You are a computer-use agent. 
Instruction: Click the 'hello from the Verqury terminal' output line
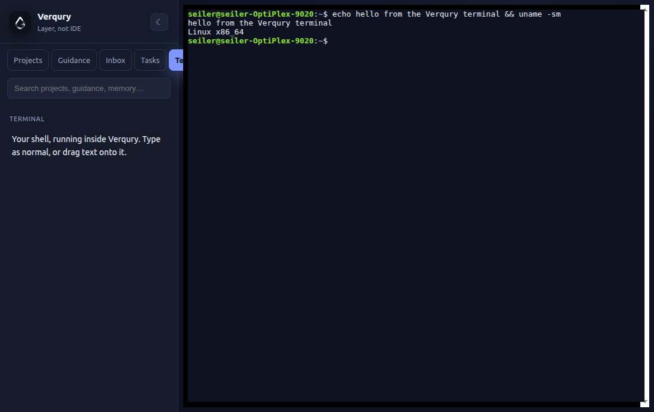click(260, 23)
